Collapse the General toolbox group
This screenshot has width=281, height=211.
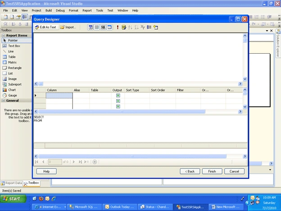4,101
